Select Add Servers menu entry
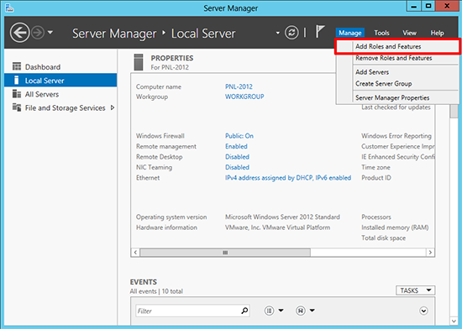Screen dimensions: 462x329 point(397,72)
